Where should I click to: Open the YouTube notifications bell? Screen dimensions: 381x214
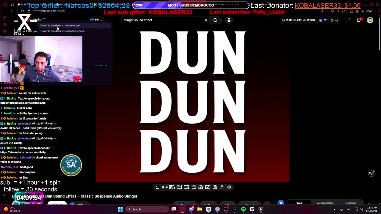359,20
